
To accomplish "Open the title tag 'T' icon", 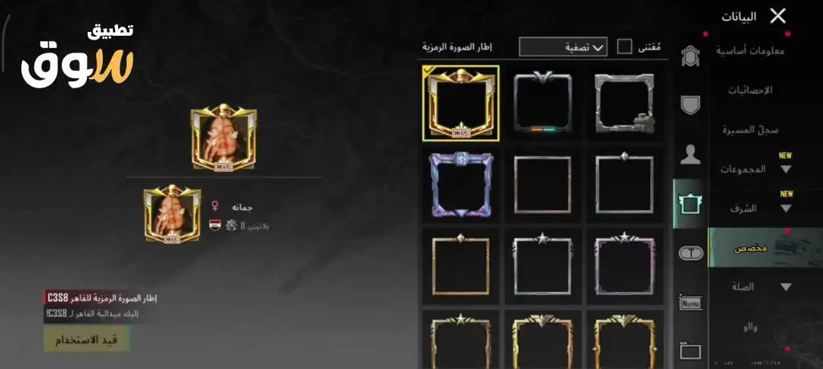I will (690, 253).
